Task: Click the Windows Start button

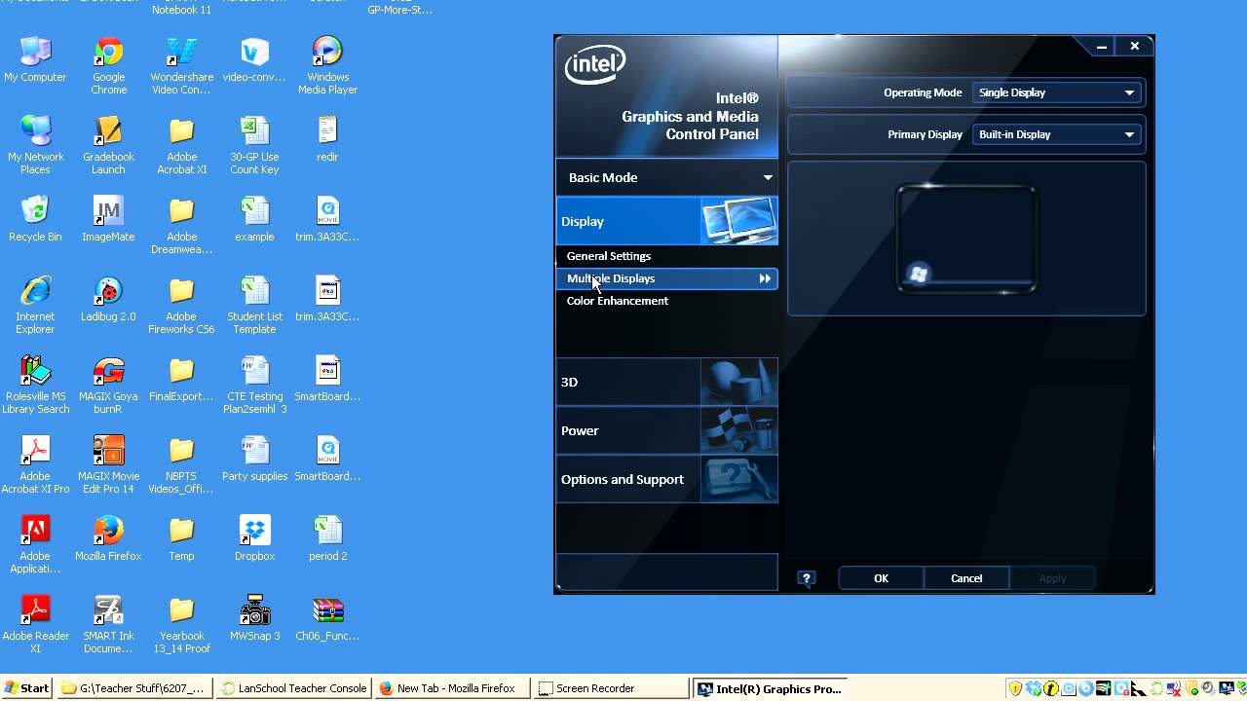Action: (x=26, y=688)
